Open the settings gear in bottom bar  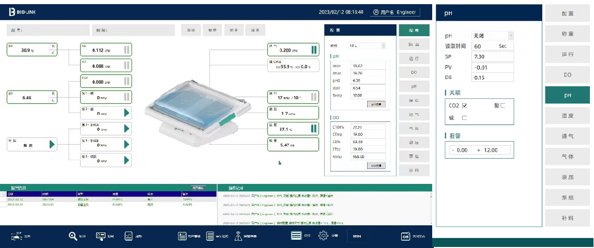click(x=323, y=236)
